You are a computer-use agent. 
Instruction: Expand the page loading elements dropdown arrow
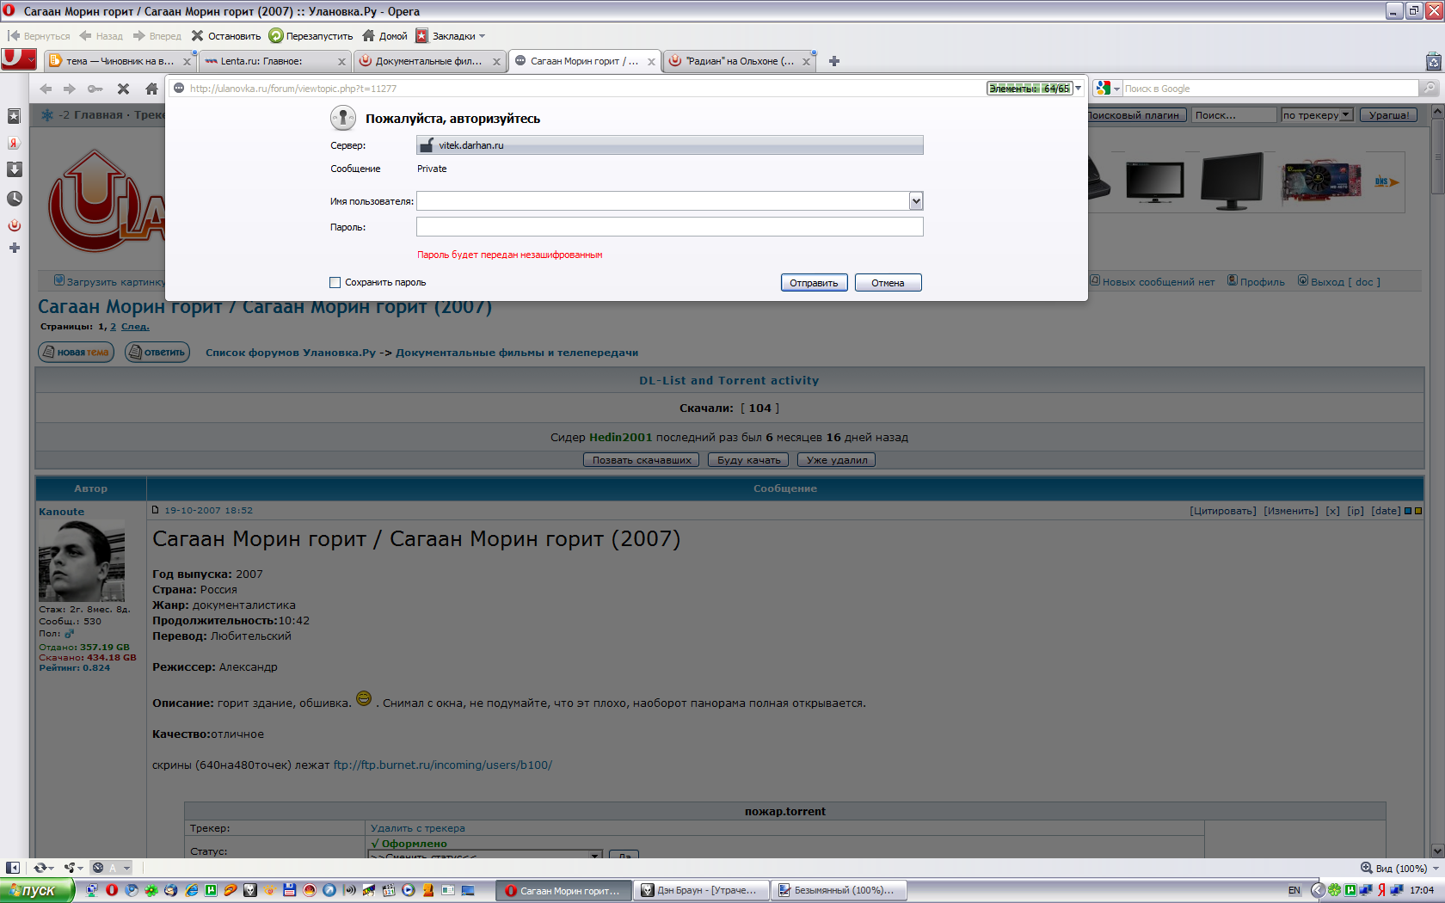pyautogui.click(x=1079, y=89)
